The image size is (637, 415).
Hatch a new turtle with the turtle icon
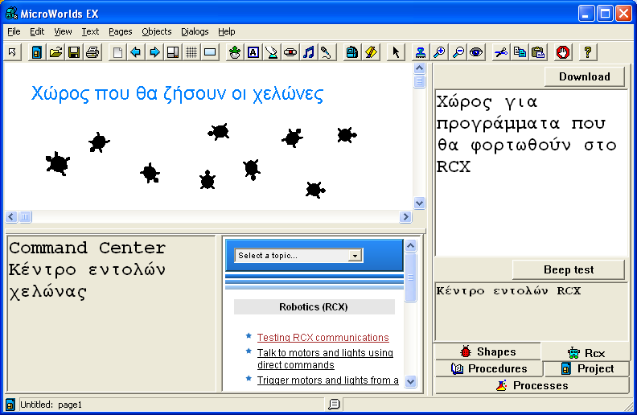coord(234,52)
